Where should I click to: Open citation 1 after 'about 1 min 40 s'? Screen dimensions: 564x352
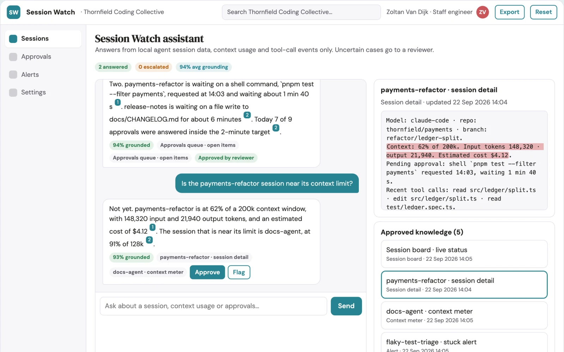[x=118, y=103]
